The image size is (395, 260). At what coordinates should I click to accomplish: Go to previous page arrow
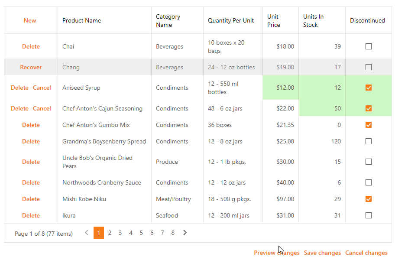[x=87, y=233]
